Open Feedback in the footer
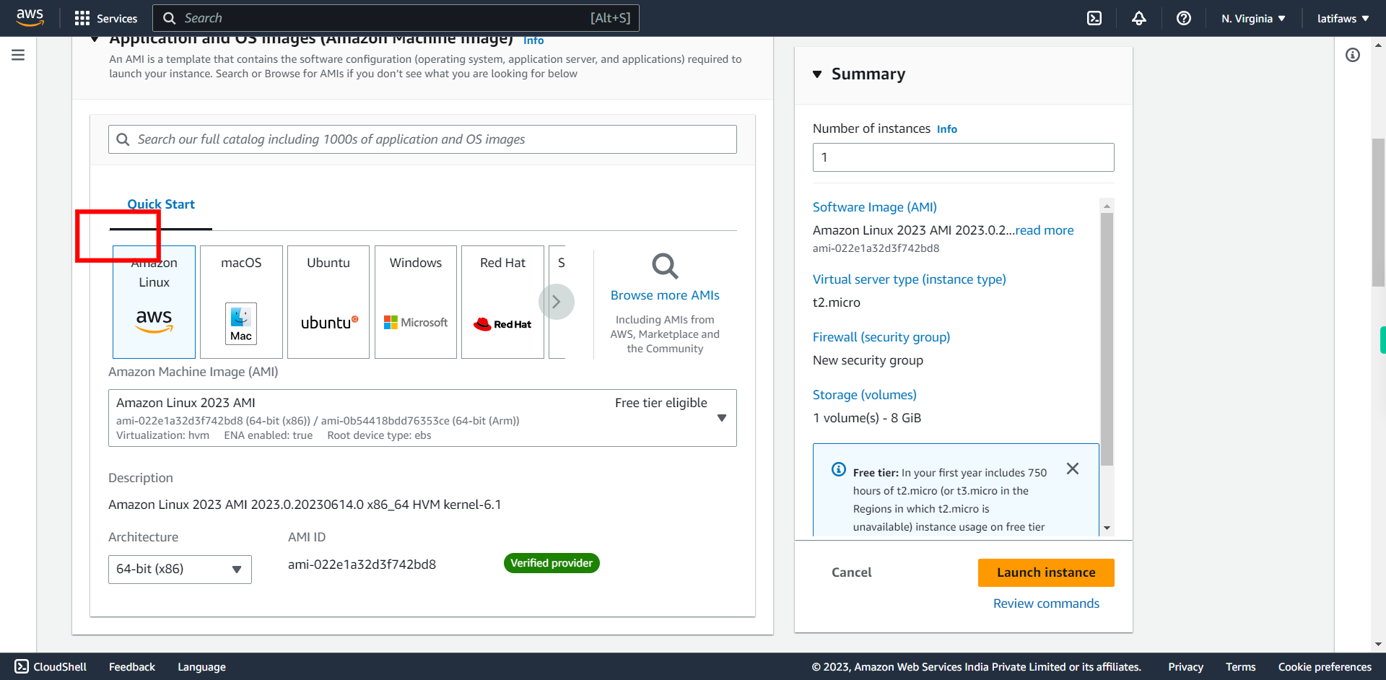The image size is (1386, 680). [x=132, y=667]
